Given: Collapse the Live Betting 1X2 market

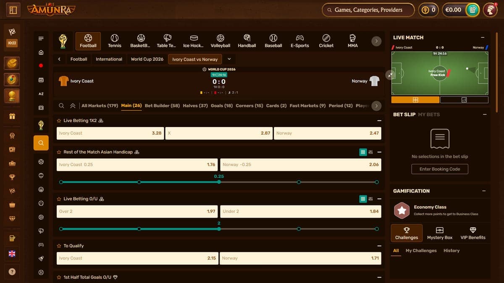Looking at the screenshot, I should coord(379,121).
